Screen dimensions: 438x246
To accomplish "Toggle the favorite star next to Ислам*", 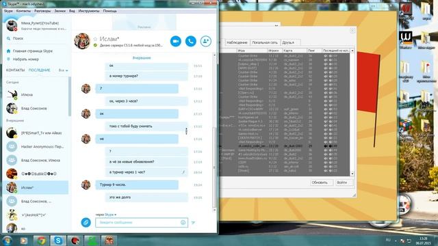I will [x=95, y=39].
